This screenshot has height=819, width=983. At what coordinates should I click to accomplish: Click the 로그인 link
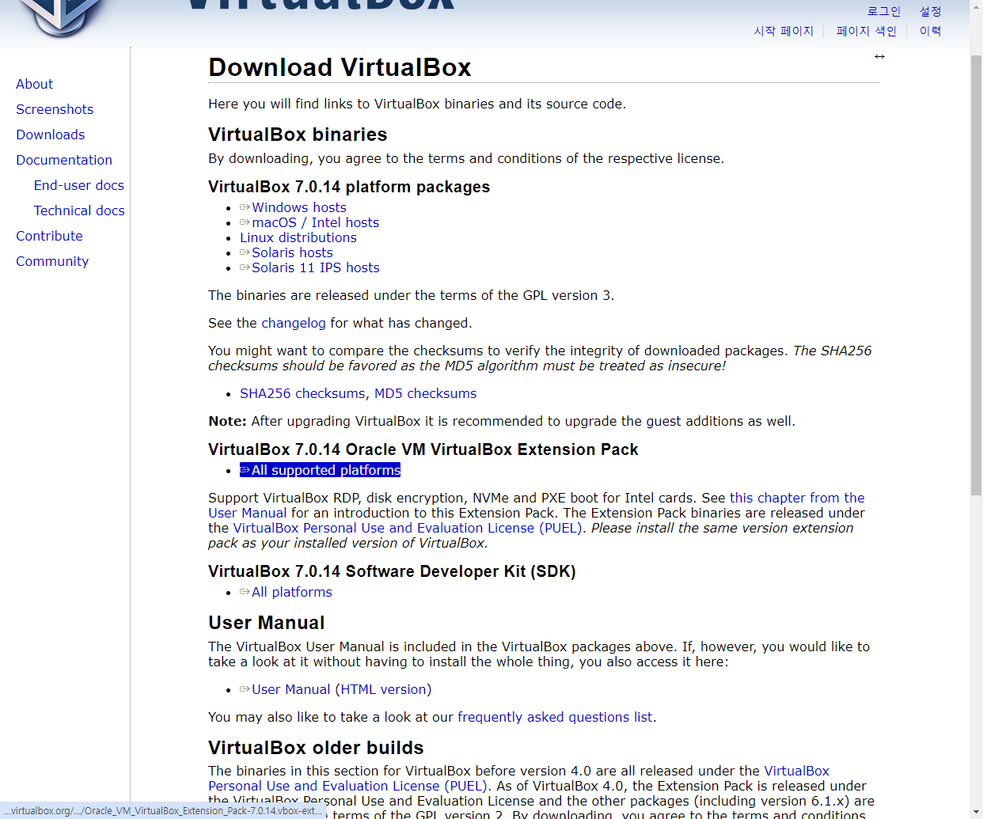coord(884,11)
